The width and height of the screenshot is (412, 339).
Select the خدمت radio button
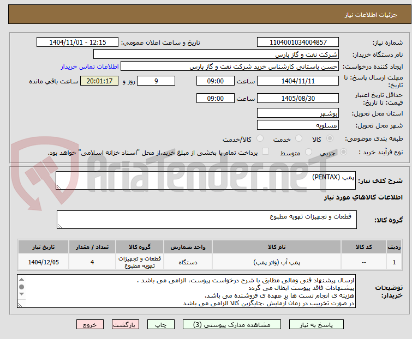tap(298, 138)
